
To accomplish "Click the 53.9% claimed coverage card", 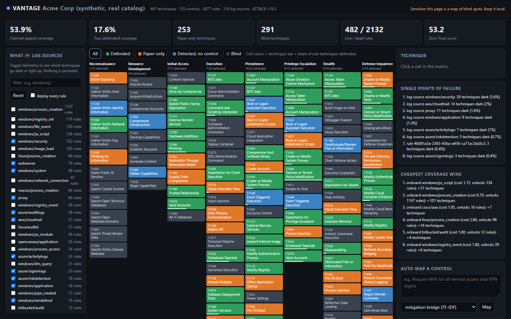I will pyautogui.click(x=46, y=33).
